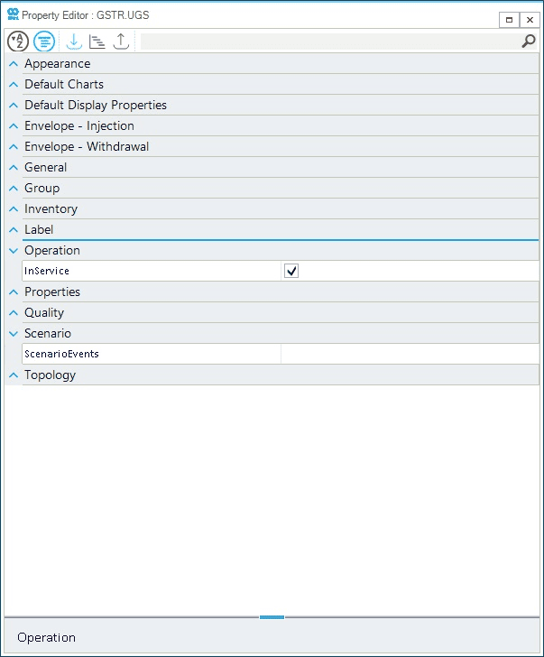Focus the property search box

coord(330,42)
